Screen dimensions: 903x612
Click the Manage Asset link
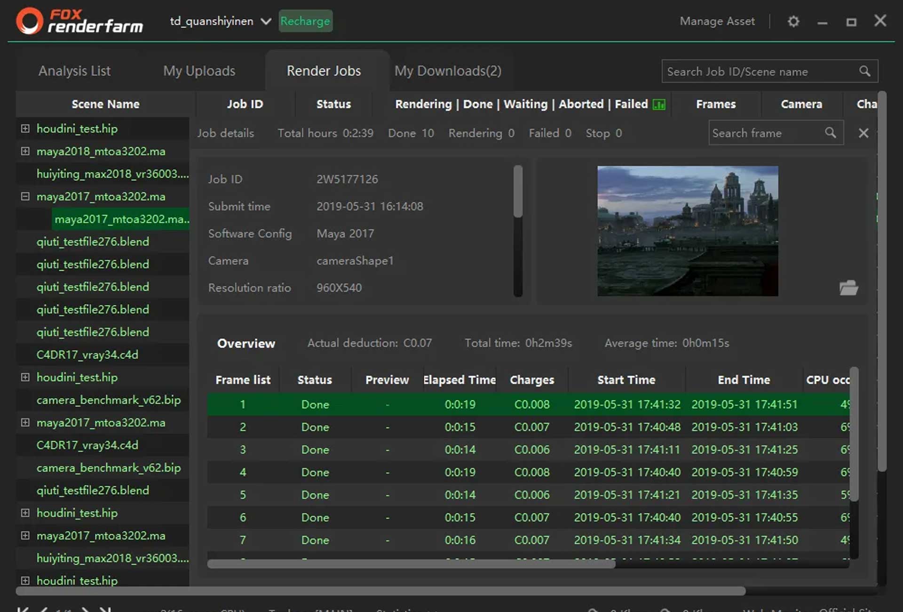[717, 22]
